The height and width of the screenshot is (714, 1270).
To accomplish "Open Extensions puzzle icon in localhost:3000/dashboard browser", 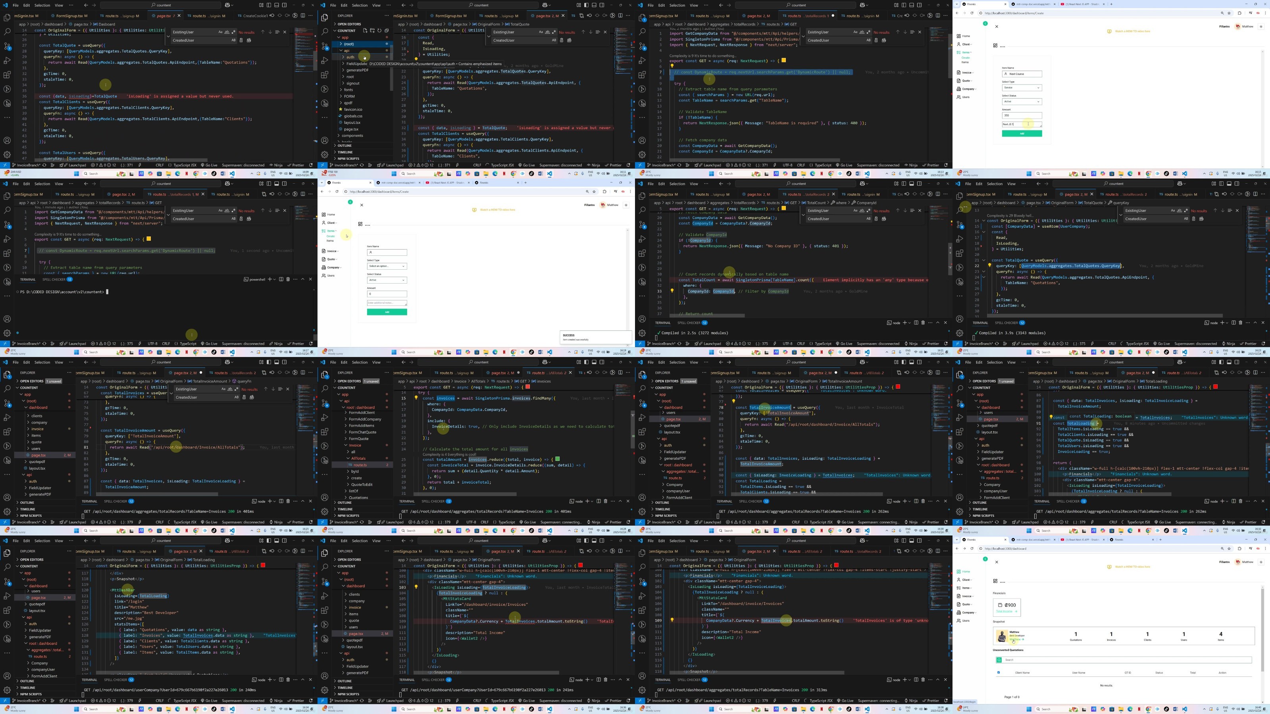I will click(1239, 549).
